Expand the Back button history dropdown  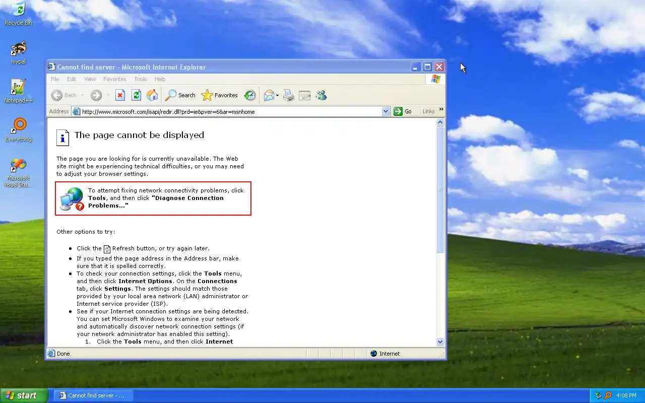click(x=82, y=95)
